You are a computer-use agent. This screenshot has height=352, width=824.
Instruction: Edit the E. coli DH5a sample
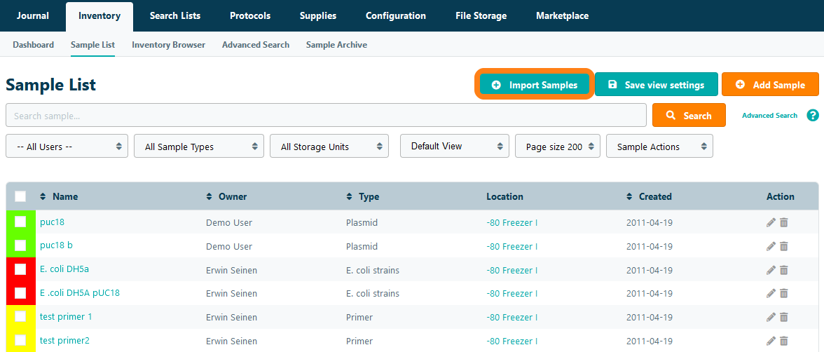(771, 270)
